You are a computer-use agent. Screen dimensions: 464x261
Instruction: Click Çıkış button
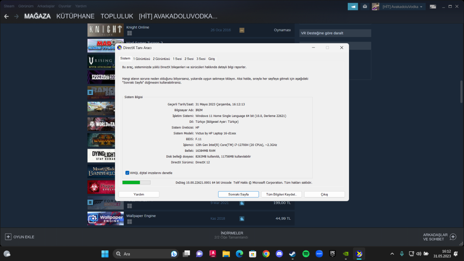tap(324, 194)
